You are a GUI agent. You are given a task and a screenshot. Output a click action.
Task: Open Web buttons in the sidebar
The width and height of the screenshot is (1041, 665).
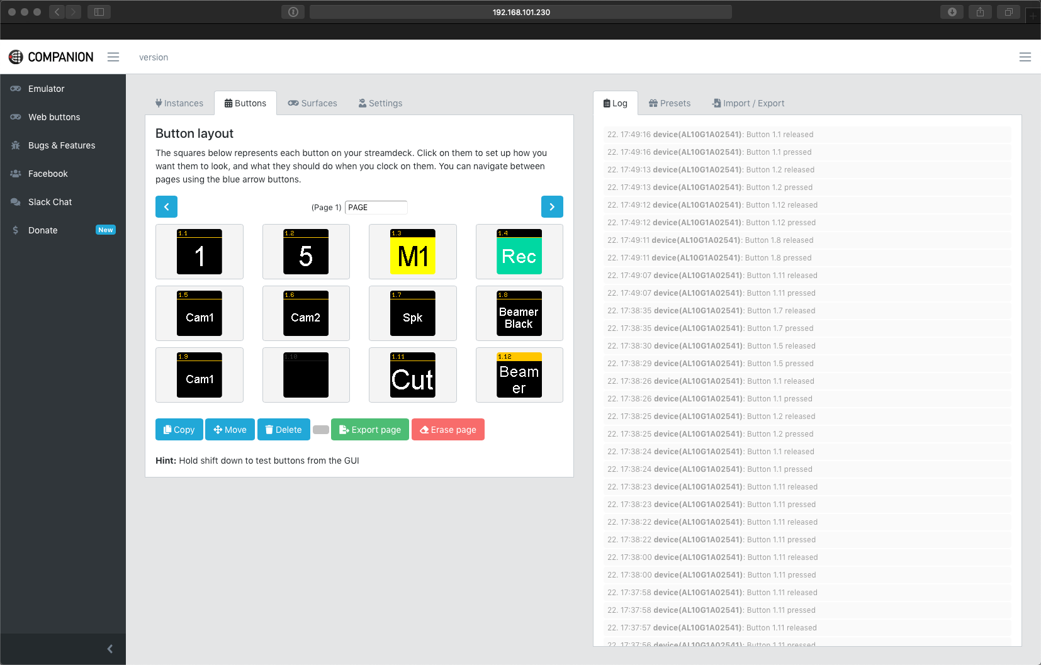coord(63,117)
